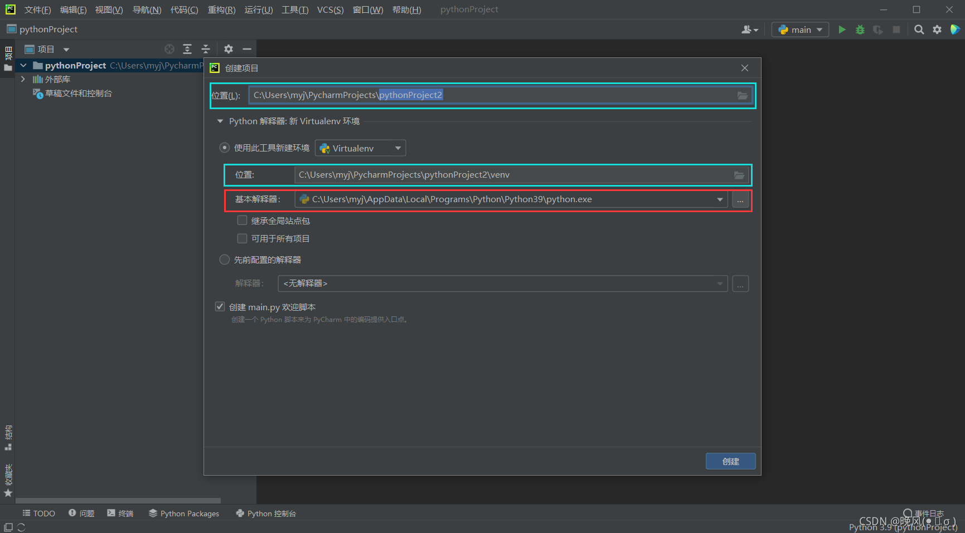The image size is (965, 533).
Task: Select 使用此工具新建环境 radio button
Action: click(x=225, y=148)
